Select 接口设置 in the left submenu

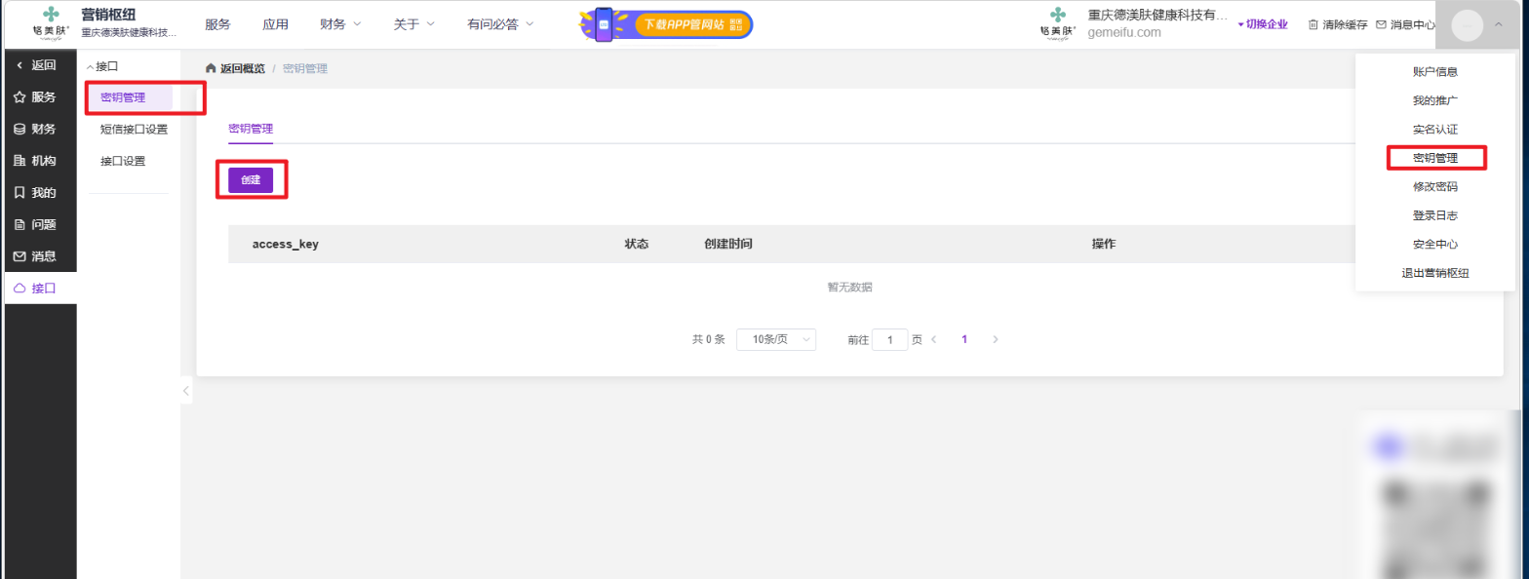click(123, 161)
